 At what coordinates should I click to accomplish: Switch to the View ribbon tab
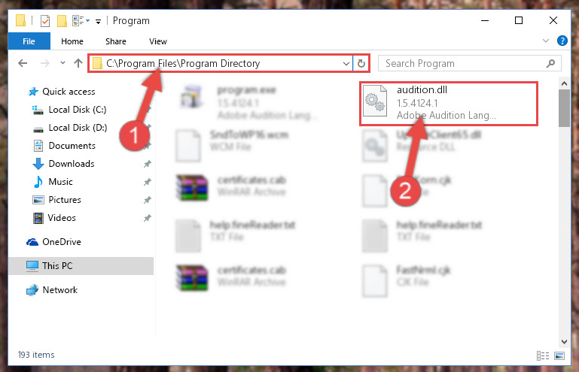click(158, 41)
